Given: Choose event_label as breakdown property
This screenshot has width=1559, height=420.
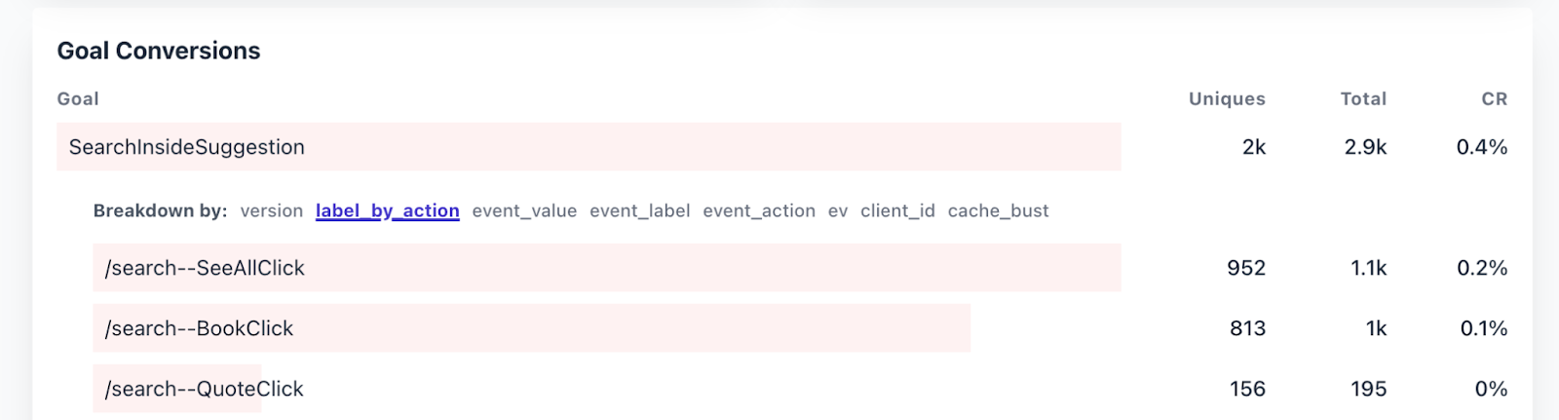Looking at the screenshot, I should pyautogui.click(x=639, y=210).
